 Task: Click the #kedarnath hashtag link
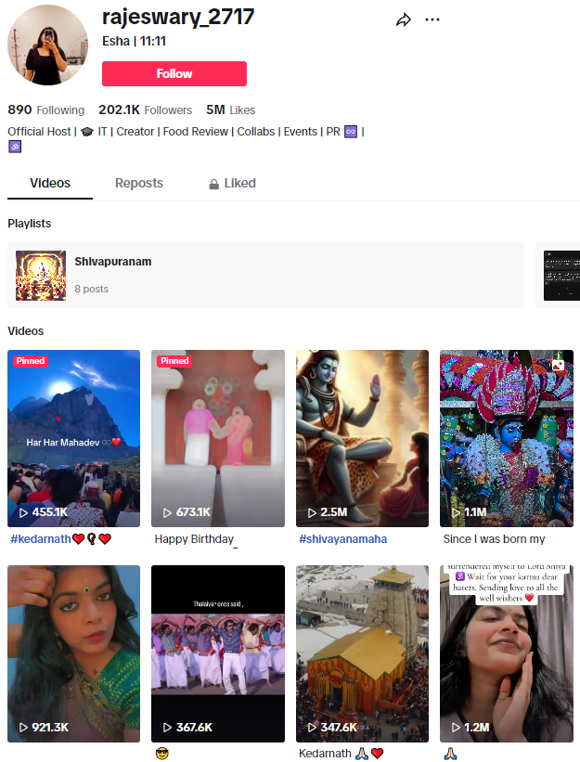point(40,539)
